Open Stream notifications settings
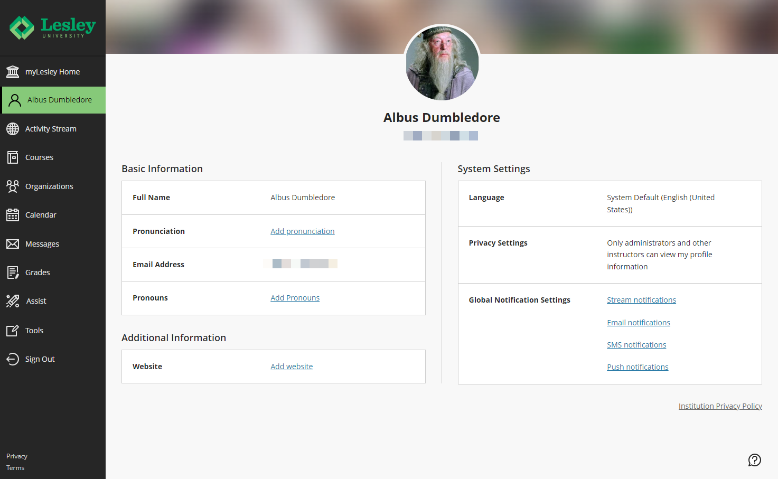 [x=641, y=300]
